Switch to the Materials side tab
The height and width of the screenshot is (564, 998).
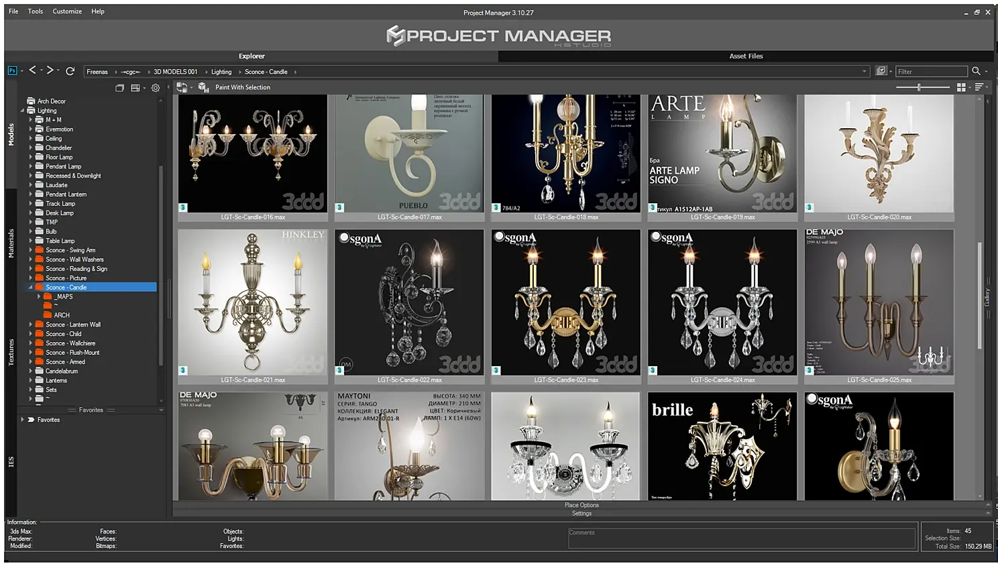pos(11,243)
